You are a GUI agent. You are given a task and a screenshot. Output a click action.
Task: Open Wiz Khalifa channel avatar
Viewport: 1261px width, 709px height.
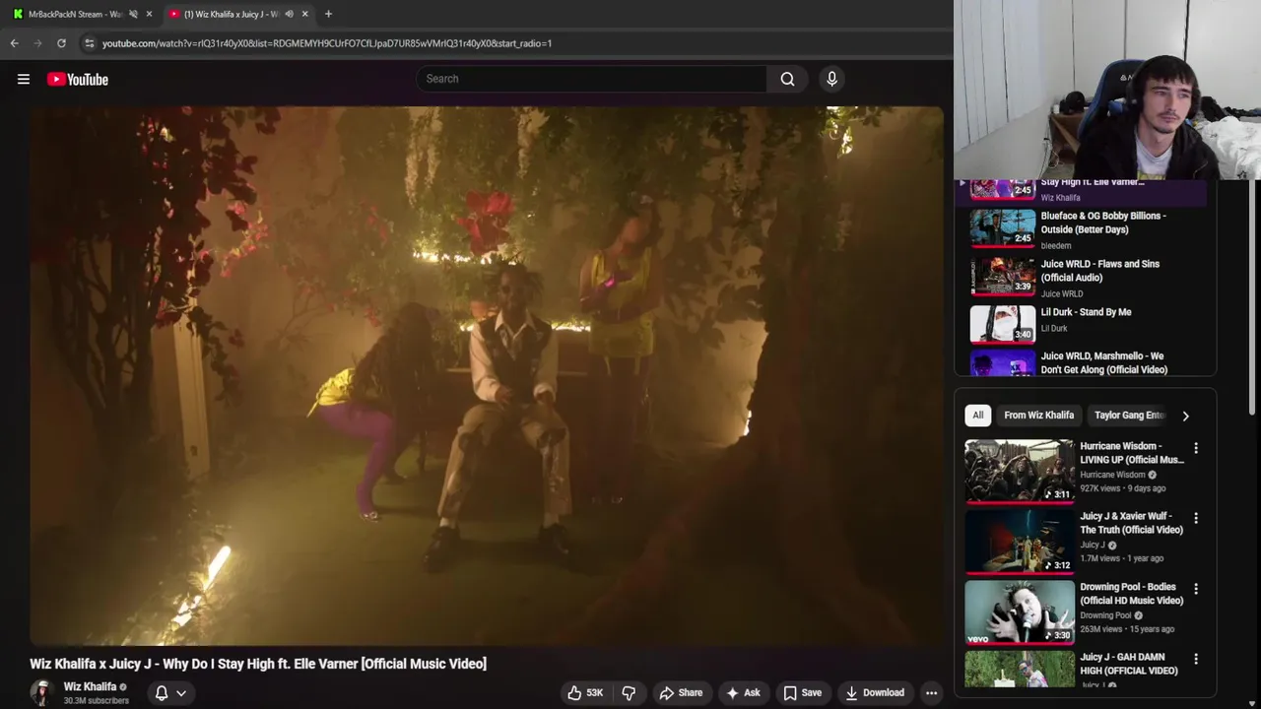(x=41, y=692)
